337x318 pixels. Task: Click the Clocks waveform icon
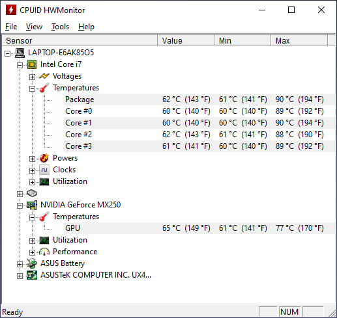[44, 170]
